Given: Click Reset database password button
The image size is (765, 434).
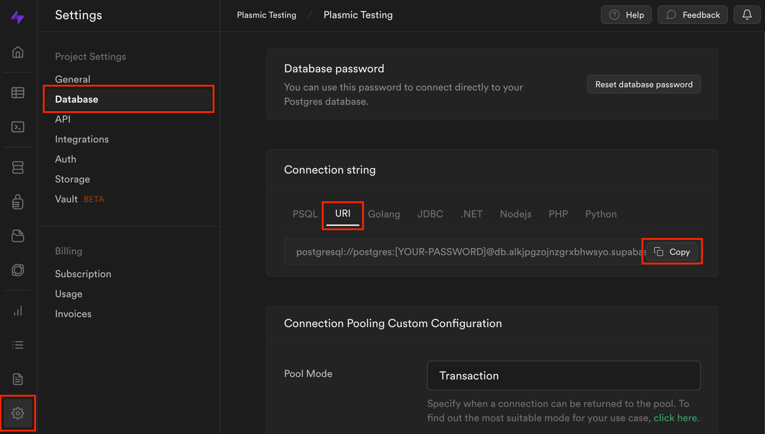Looking at the screenshot, I should (644, 84).
